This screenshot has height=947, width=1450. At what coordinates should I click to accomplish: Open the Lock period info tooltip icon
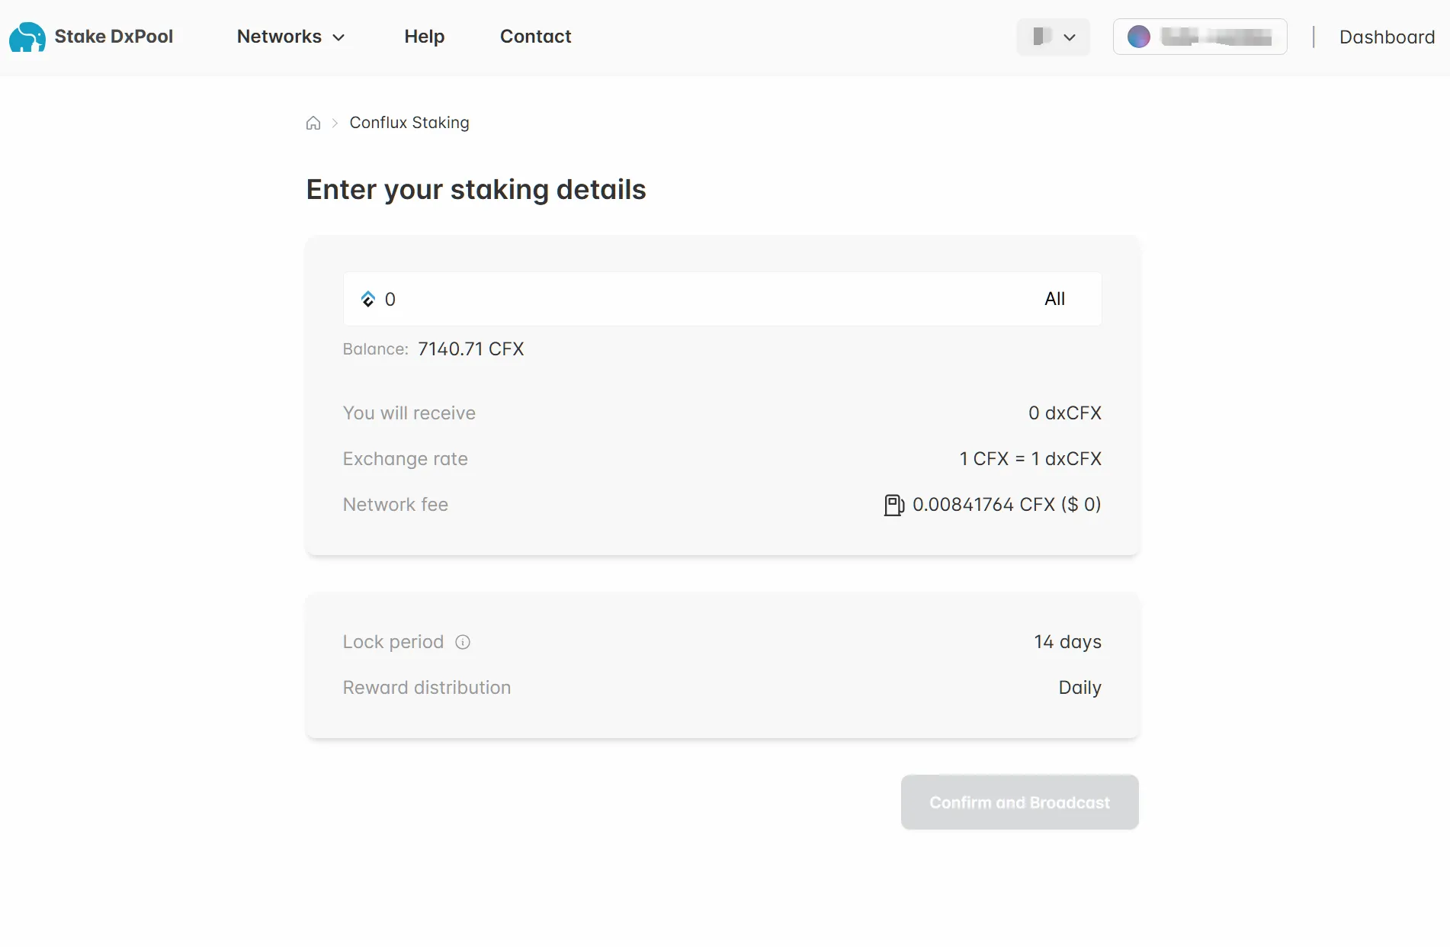(463, 642)
